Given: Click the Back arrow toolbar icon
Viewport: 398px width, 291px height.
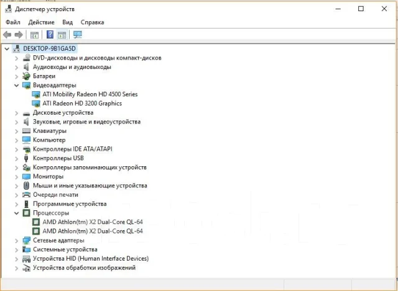Looking at the screenshot, I should click(7, 35).
